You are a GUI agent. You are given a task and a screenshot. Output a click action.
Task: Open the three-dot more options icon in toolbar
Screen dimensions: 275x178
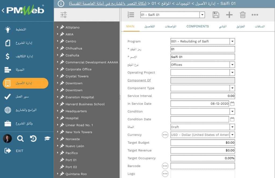pyautogui.click(x=255, y=15)
